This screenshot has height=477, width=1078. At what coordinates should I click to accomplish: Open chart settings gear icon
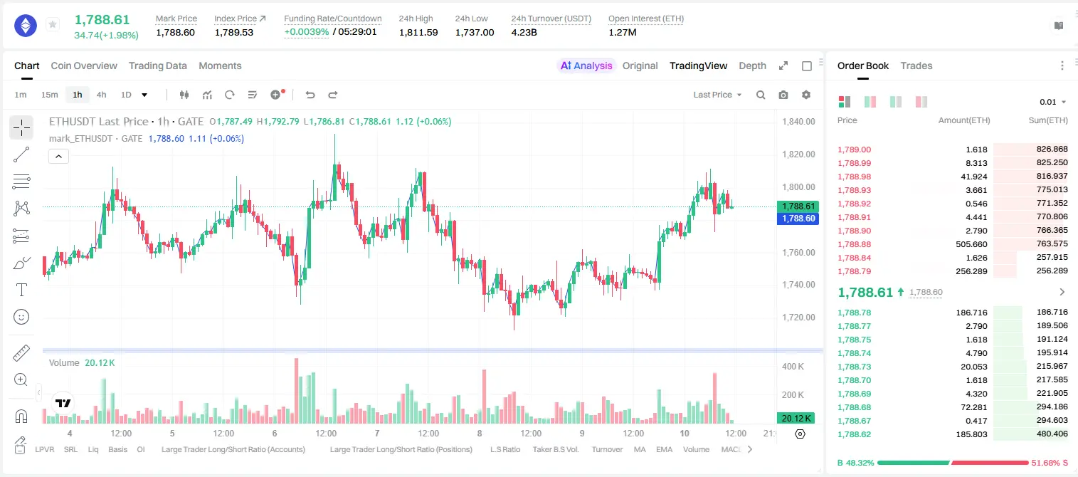pyautogui.click(x=806, y=95)
